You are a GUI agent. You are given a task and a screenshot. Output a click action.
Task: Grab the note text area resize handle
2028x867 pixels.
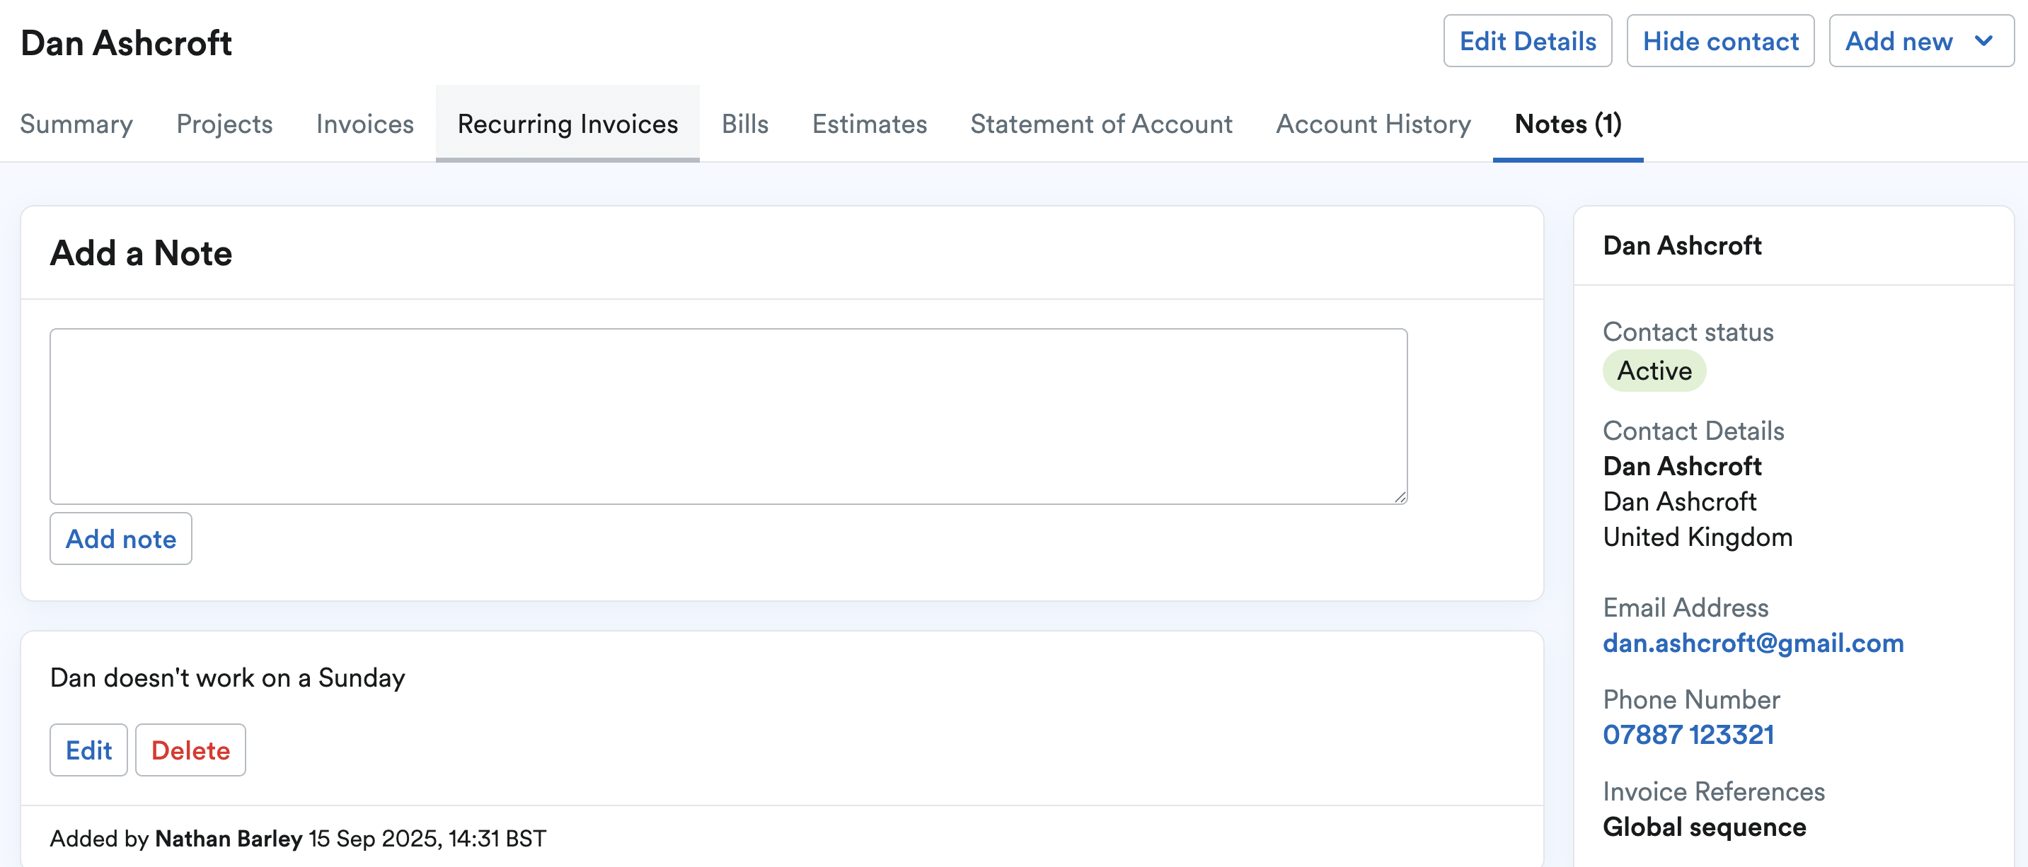coord(1400,496)
